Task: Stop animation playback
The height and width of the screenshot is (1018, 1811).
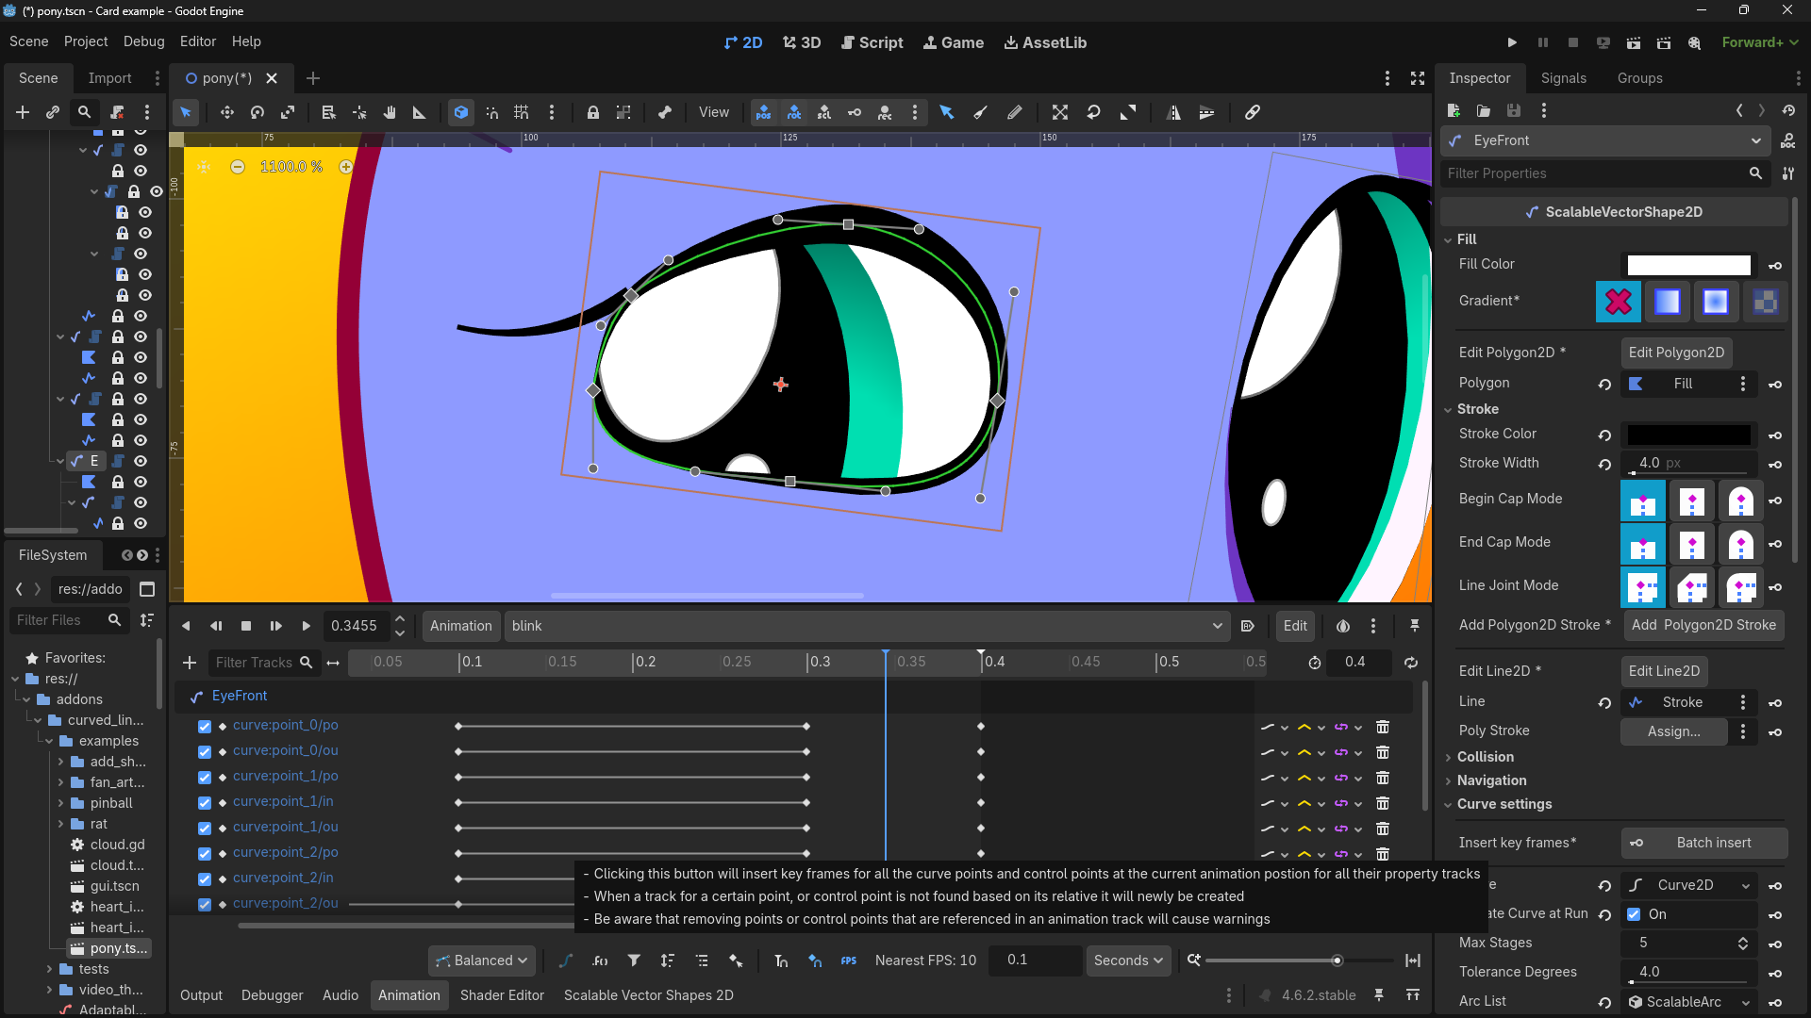Action: pyautogui.click(x=246, y=626)
